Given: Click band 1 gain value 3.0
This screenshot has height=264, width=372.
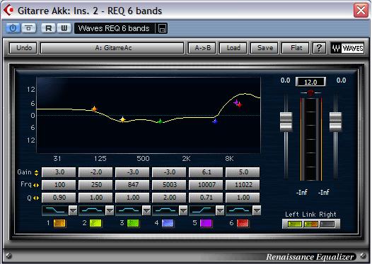Looking at the screenshot, I should (59, 172).
